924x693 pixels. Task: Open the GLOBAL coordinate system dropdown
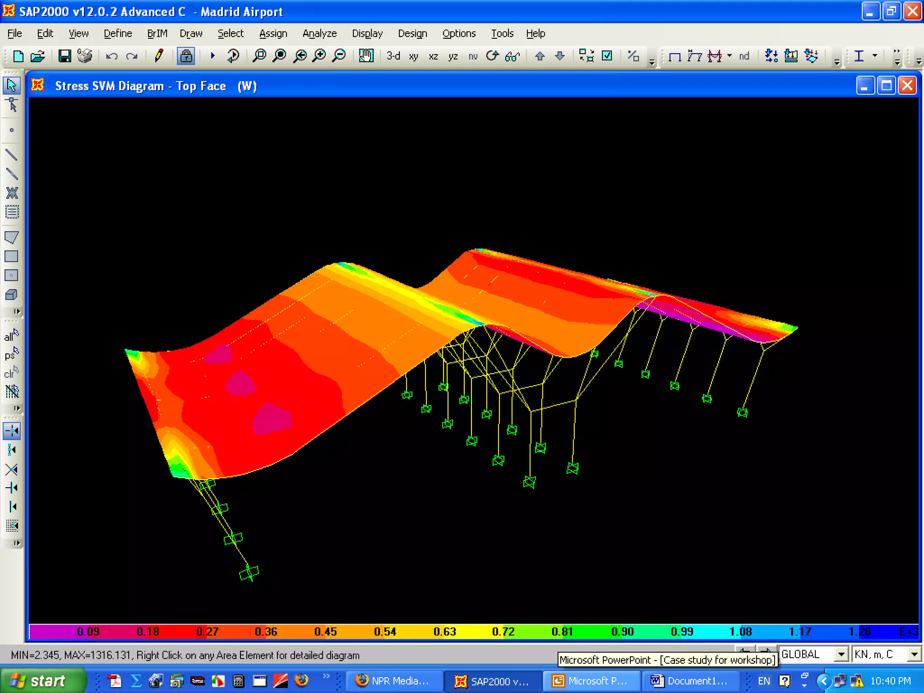coord(841,654)
